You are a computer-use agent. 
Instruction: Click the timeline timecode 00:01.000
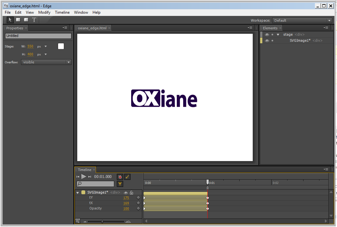103,177
